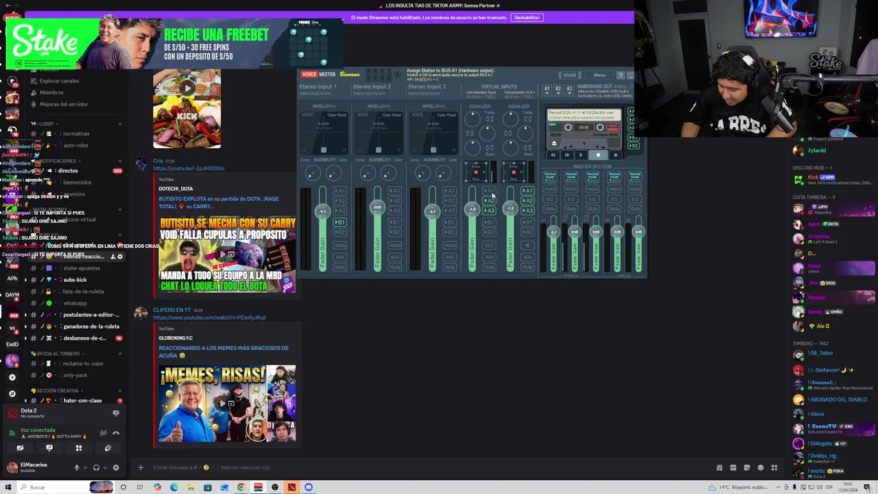The width and height of the screenshot is (878, 494).
Task: Open the directos channel
Action: [x=75, y=171]
